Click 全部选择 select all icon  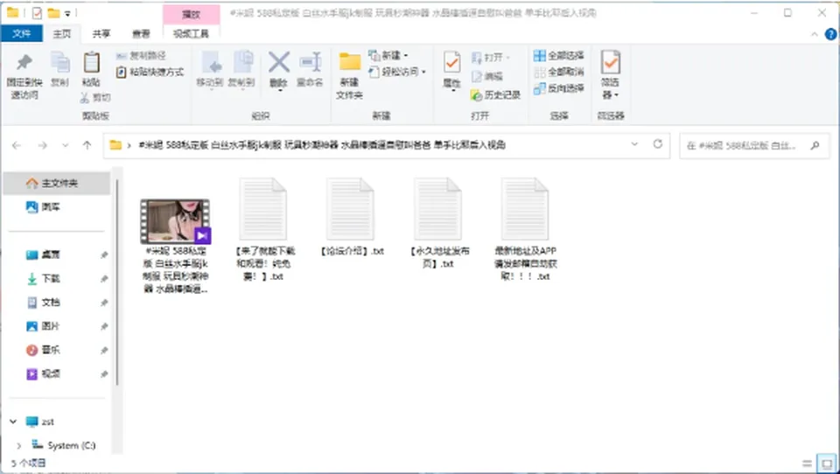tap(540, 56)
